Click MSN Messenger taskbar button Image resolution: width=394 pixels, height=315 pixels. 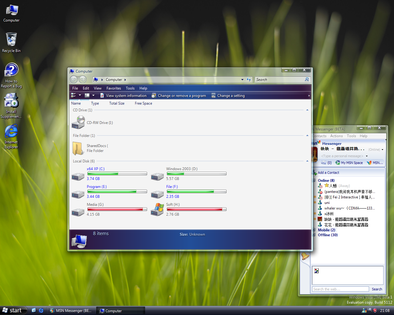point(71,311)
